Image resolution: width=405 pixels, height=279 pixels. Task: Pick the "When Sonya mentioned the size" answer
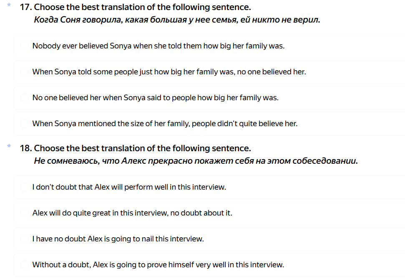pyautogui.click(x=24, y=124)
